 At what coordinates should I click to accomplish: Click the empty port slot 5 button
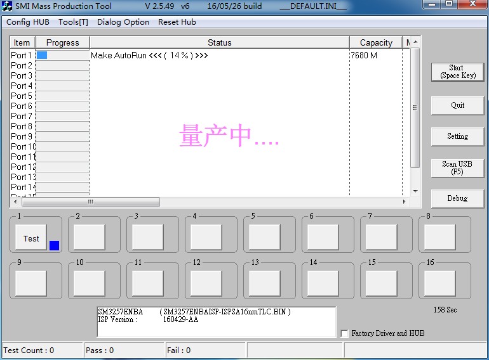click(264, 238)
